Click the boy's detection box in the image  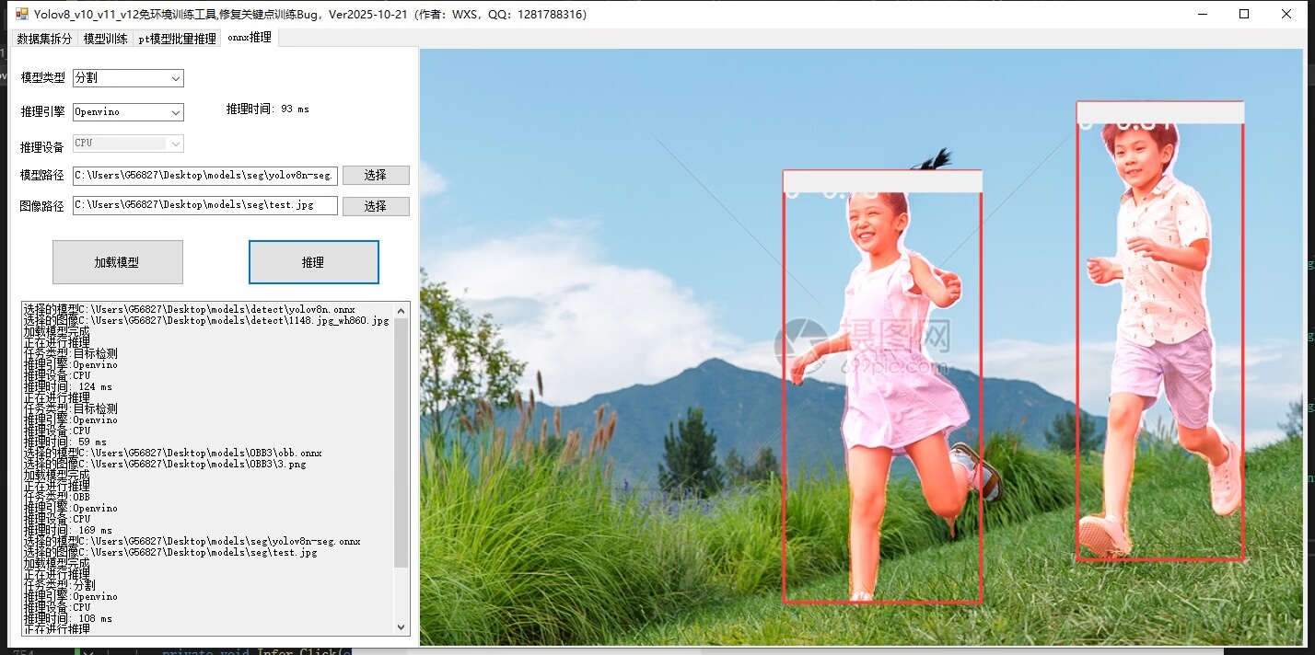click(x=1159, y=331)
